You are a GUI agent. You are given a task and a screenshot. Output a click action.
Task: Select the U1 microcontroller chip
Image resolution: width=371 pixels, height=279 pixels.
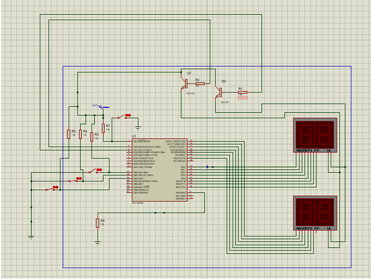[x=160, y=170]
